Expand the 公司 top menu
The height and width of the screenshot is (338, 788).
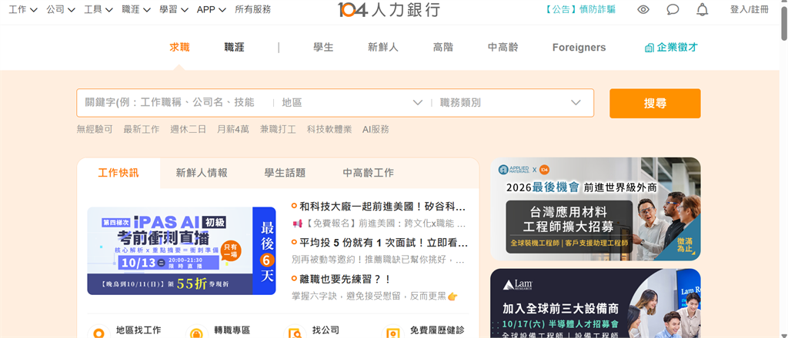pyautogui.click(x=61, y=9)
